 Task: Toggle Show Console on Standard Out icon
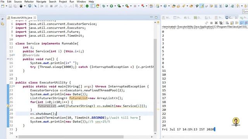pyautogui.click(x=241, y=23)
